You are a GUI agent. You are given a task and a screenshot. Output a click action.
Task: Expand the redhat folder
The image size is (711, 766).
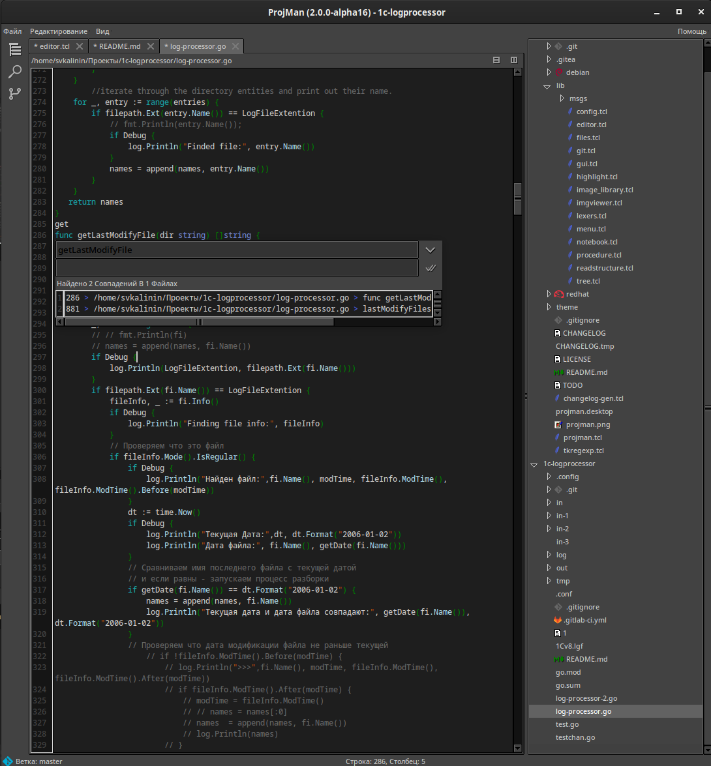pyautogui.click(x=549, y=294)
